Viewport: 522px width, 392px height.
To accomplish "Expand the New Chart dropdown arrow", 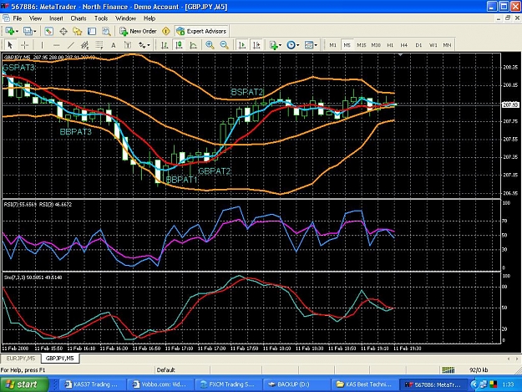I will point(17,31).
